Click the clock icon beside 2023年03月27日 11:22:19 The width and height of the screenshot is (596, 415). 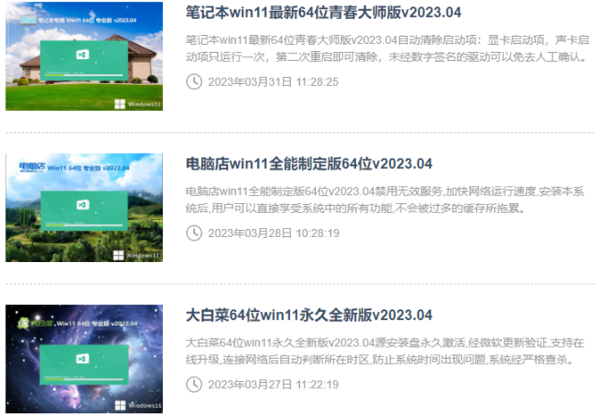194,385
